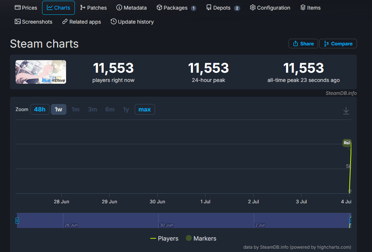Click the Depots count badge
The height and width of the screenshot is (252, 372).
[x=237, y=8]
